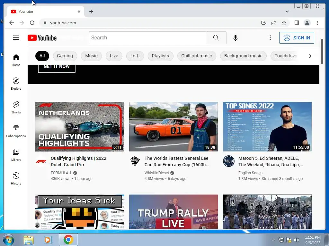
Task: Reload the YouTube page
Action: click(x=32, y=23)
